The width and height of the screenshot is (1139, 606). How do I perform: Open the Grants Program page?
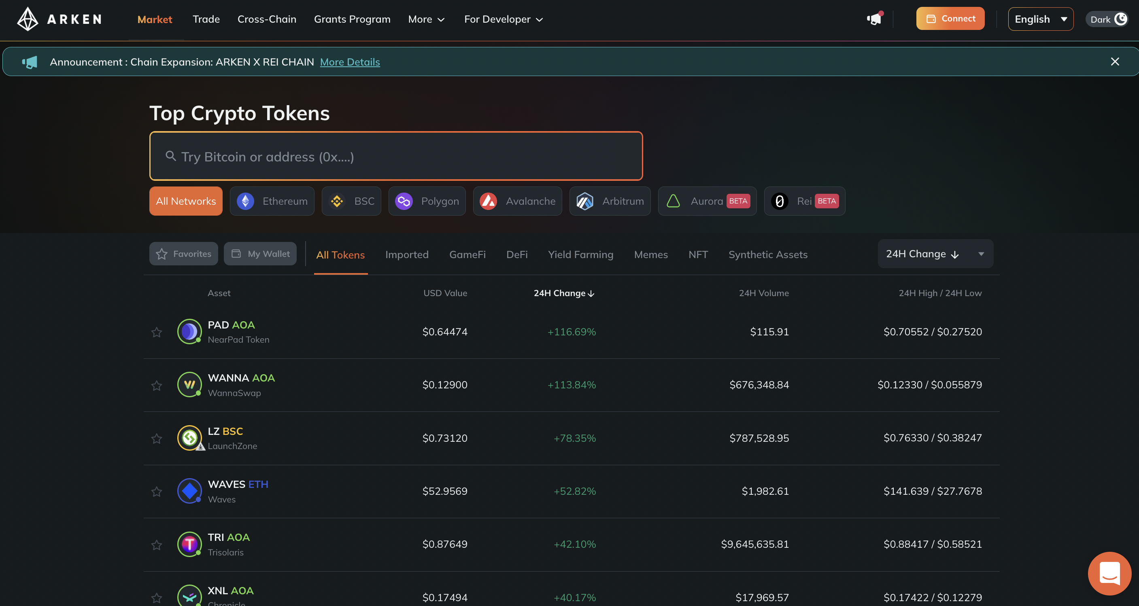[x=352, y=19]
